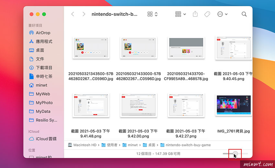Screen dimensions: 275x168
Task: Select screenshot thumbnail 下午 9.40.45.png
Action: [234, 48]
